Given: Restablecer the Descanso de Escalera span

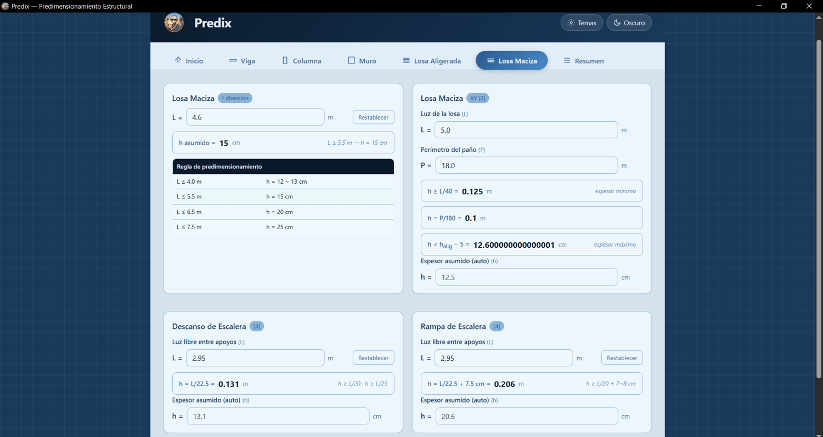Looking at the screenshot, I should (x=373, y=357).
